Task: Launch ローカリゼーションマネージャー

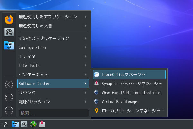Action: (x=129, y=111)
